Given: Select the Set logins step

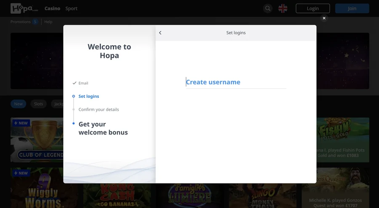Looking at the screenshot, I should 89,96.
